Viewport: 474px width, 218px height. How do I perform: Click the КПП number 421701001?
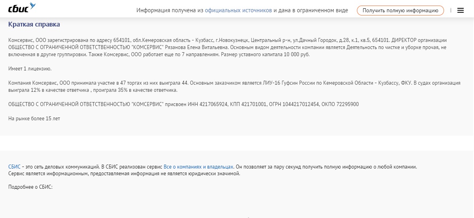point(254,104)
